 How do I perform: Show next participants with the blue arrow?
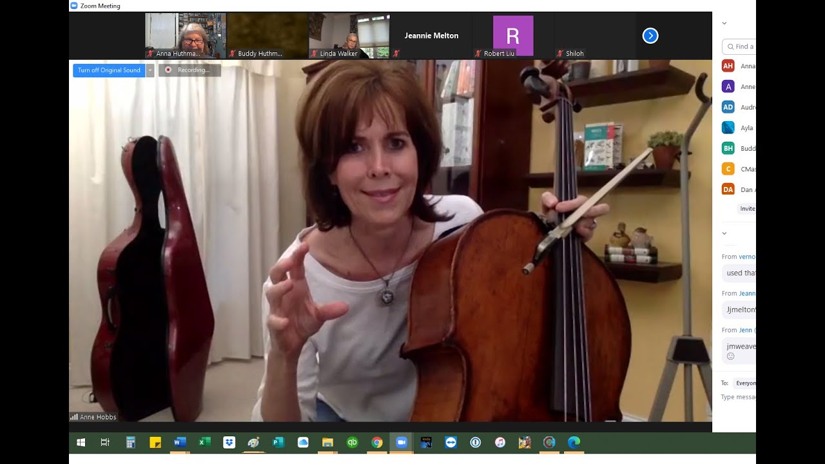coord(650,36)
